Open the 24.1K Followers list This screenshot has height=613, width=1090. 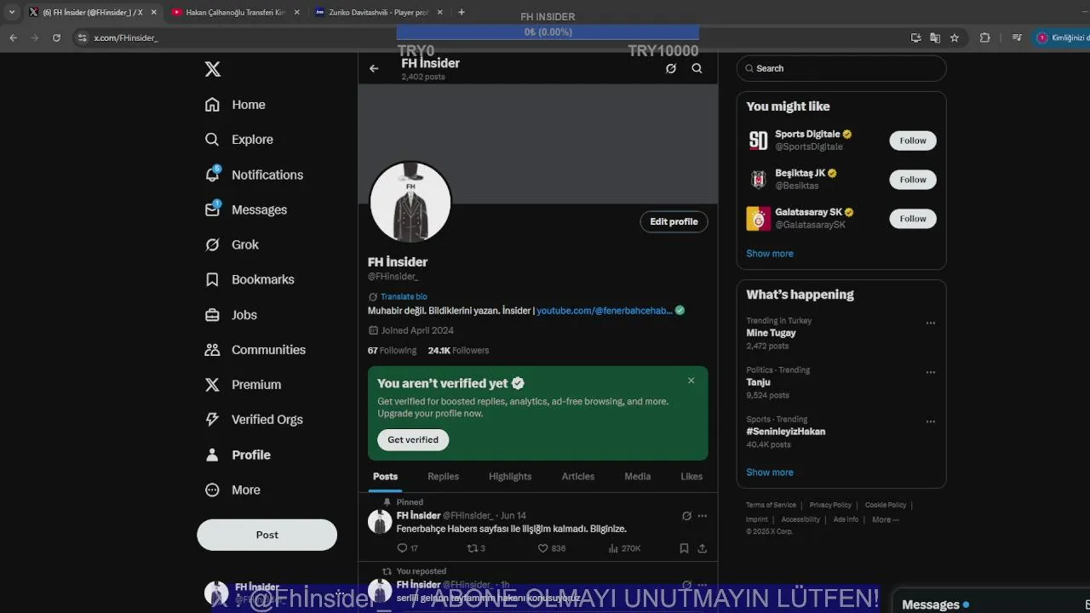tap(458, 350)
